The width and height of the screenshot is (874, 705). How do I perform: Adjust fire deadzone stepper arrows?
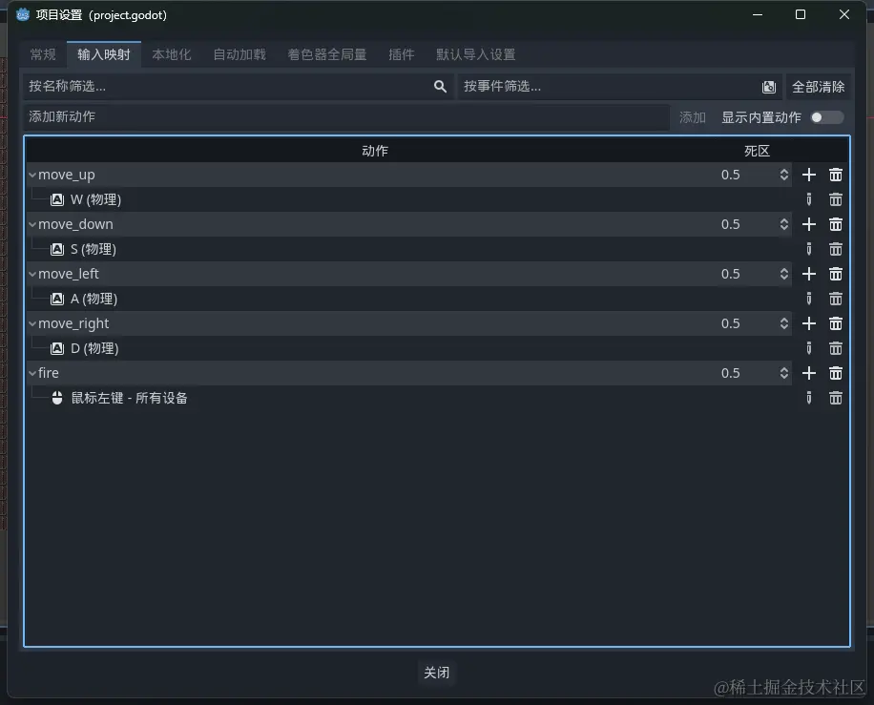783,373
